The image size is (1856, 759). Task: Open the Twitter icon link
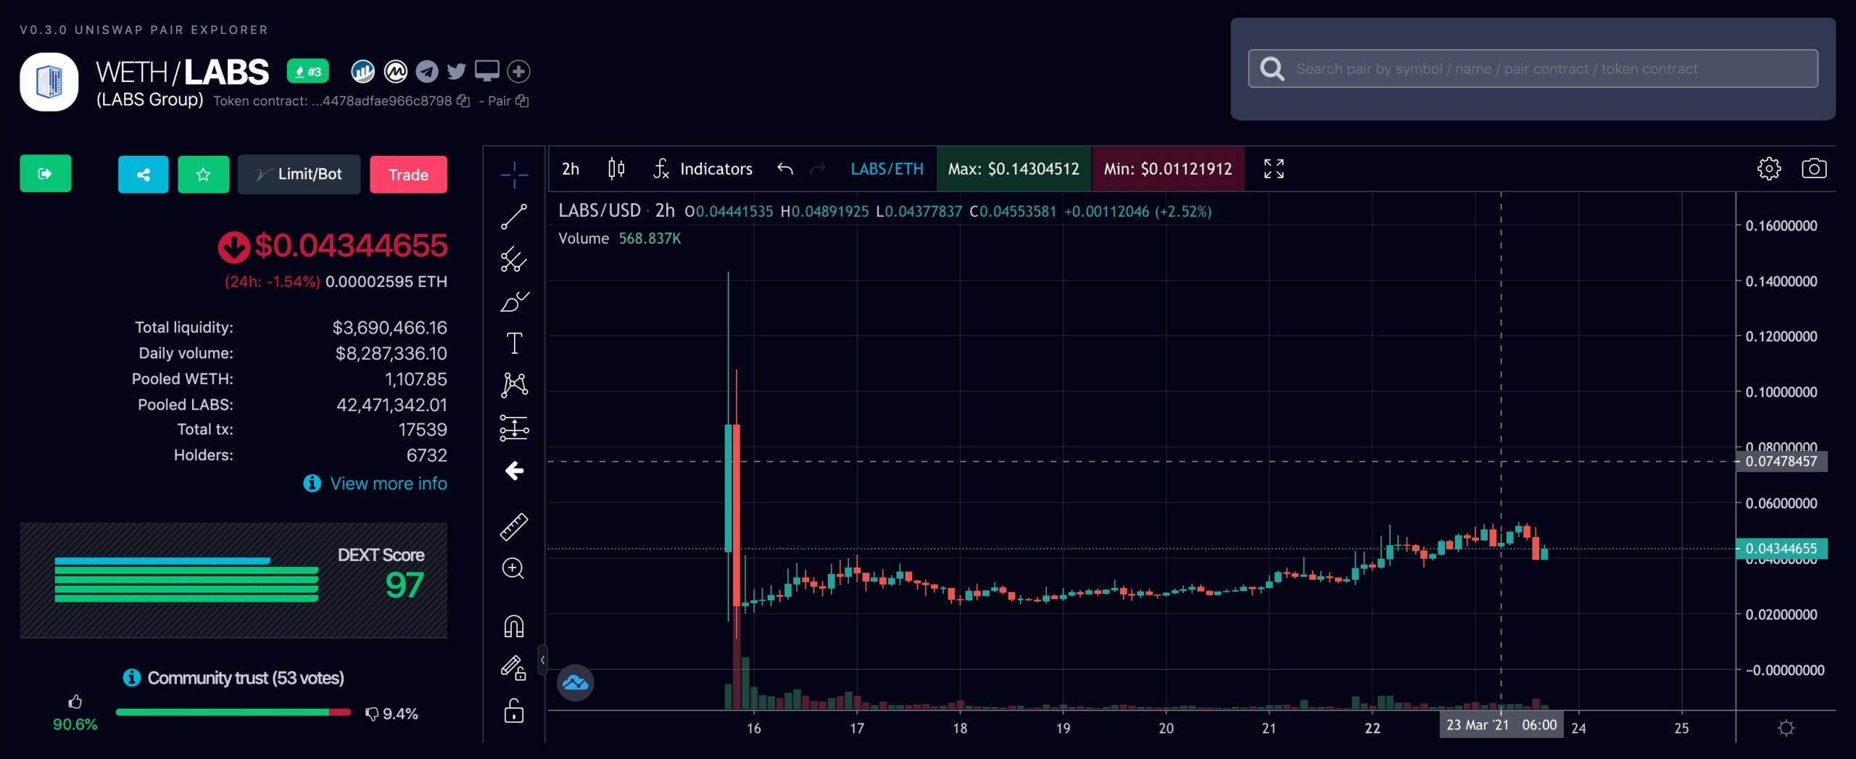(x=457, y=71)
